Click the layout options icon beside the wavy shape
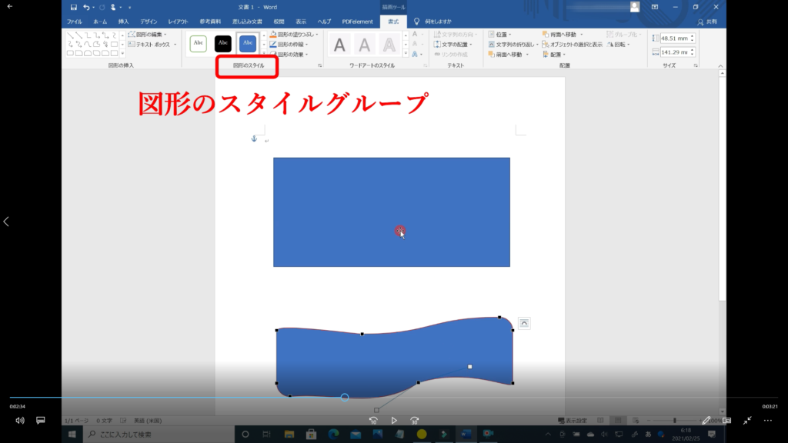 click(523, 323)
